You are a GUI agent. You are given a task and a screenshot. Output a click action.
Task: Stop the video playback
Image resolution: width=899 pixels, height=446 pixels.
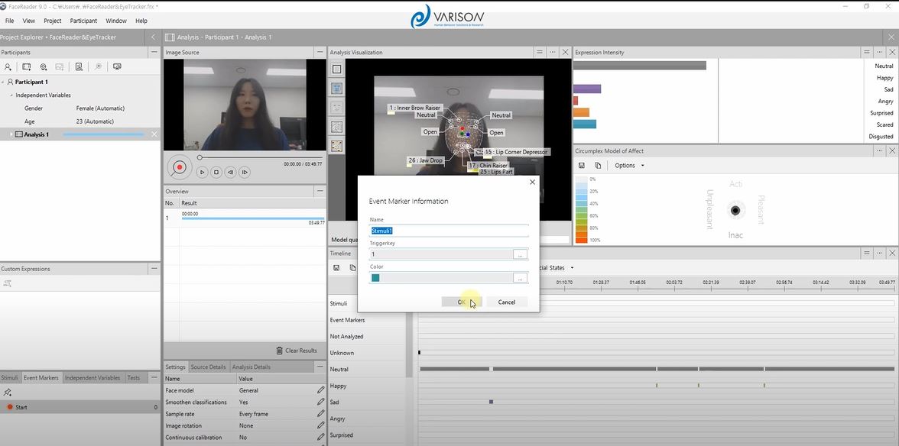tap(216, 172)
